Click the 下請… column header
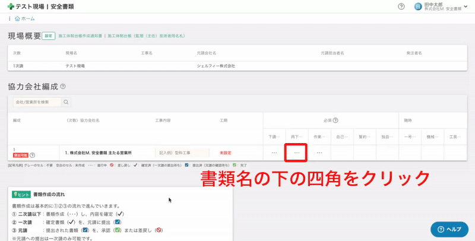 pos(274,137)
